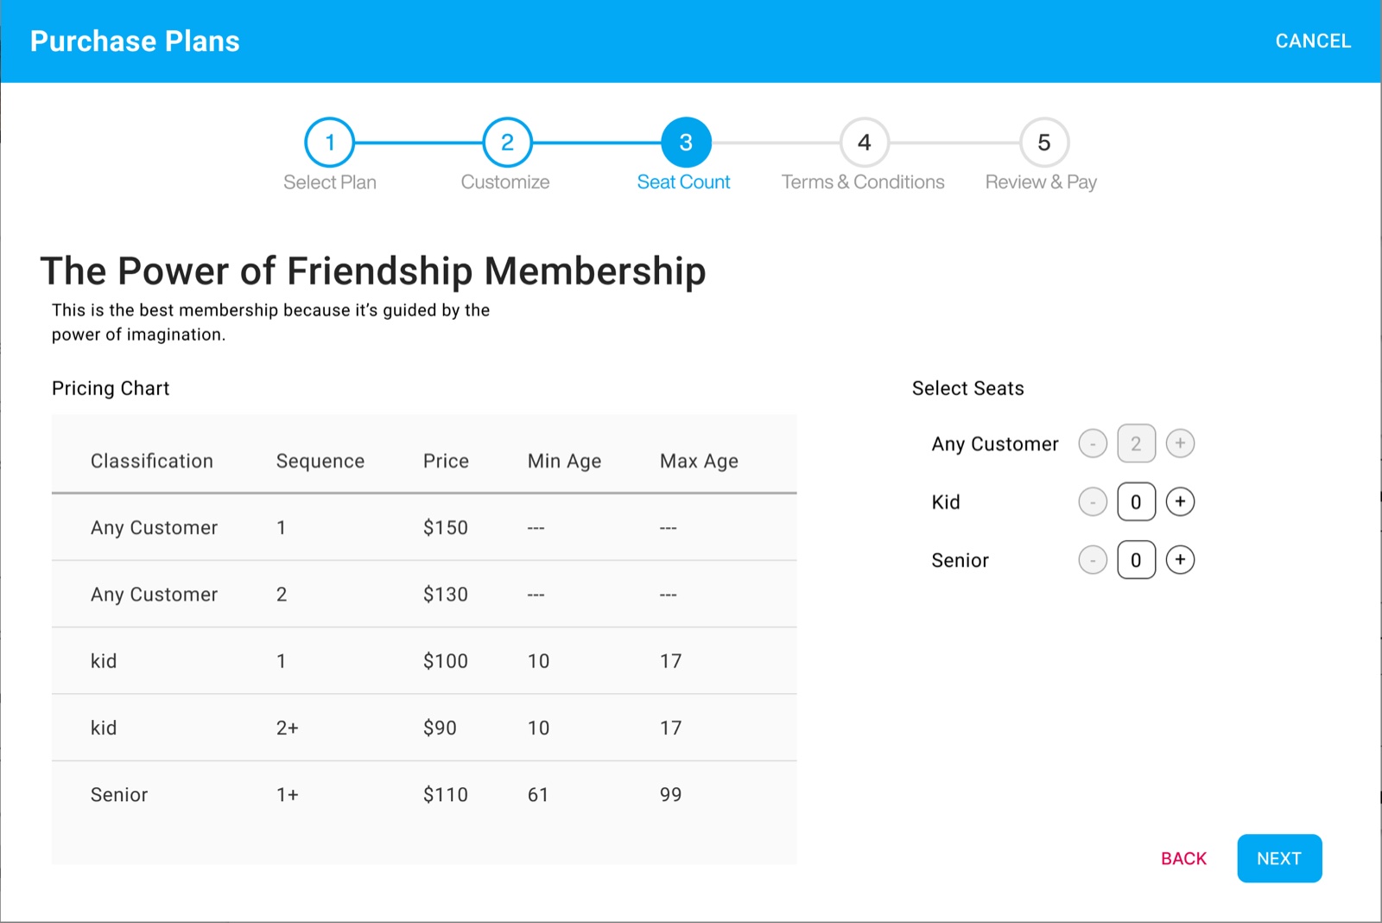This screenshot has width=1382, height=923.
Task: Go to step 1 circle, Select Plan
Action: (330, 143)
